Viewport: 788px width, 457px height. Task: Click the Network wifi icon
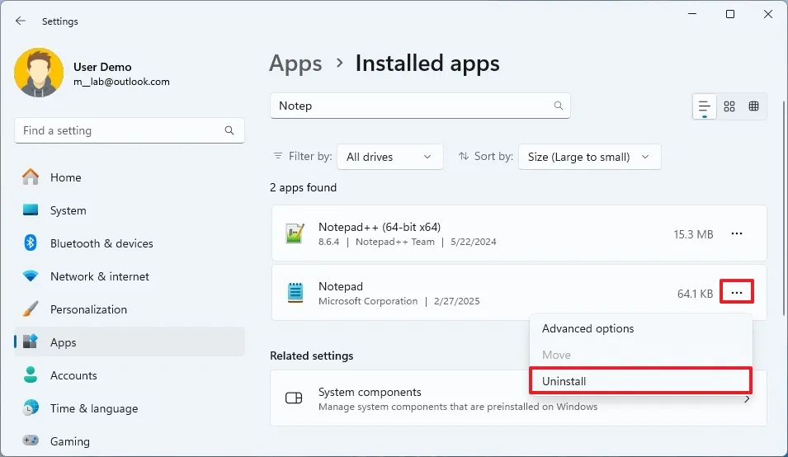click(x=31, y=276)
